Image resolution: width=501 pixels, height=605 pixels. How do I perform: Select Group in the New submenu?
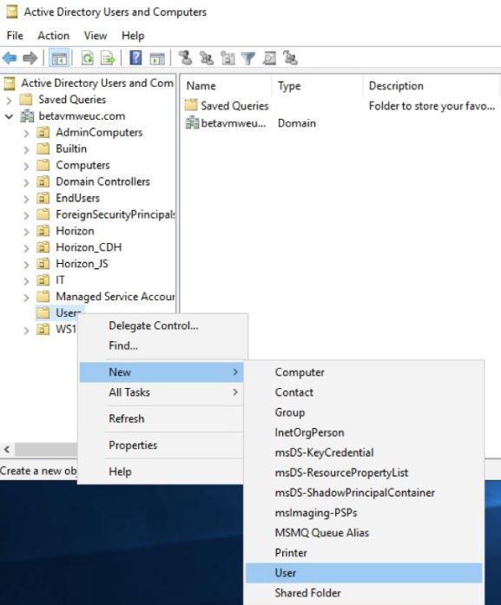[x=364, y=412]
